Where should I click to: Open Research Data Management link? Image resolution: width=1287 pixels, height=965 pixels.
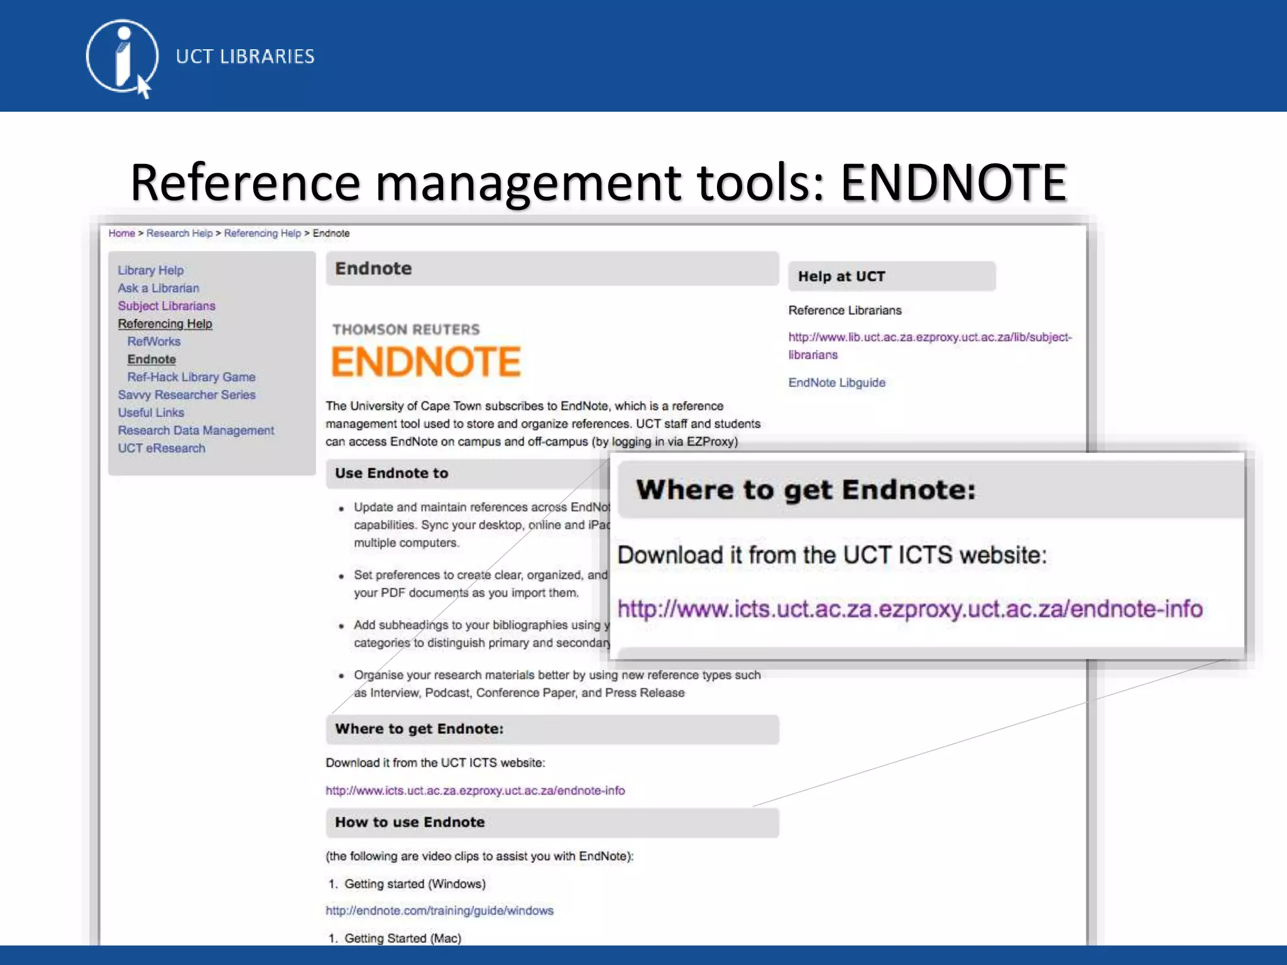tap(196, 430)
